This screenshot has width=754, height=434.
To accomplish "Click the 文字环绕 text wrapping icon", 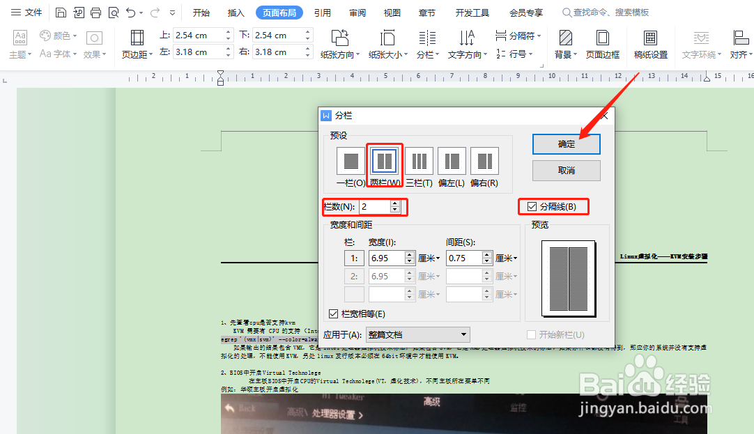I will (x=700, y=40).
